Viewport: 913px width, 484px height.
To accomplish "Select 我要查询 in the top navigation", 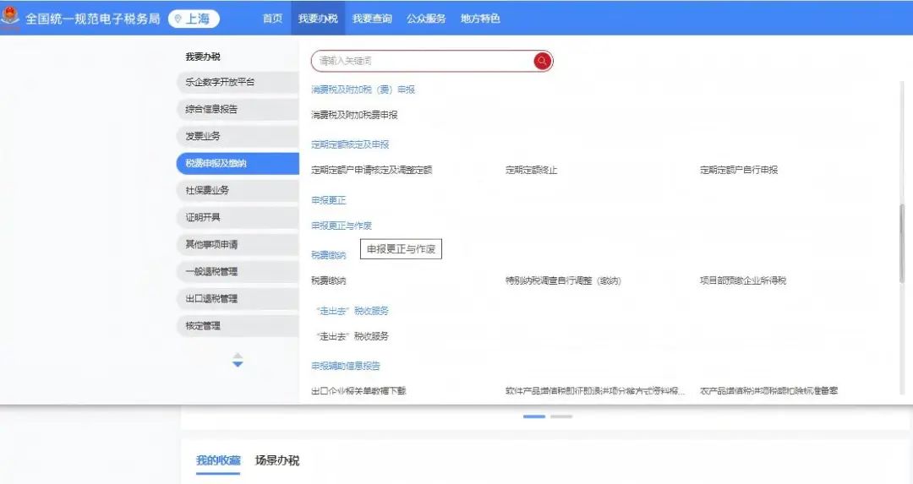I will tap(372, 19).
